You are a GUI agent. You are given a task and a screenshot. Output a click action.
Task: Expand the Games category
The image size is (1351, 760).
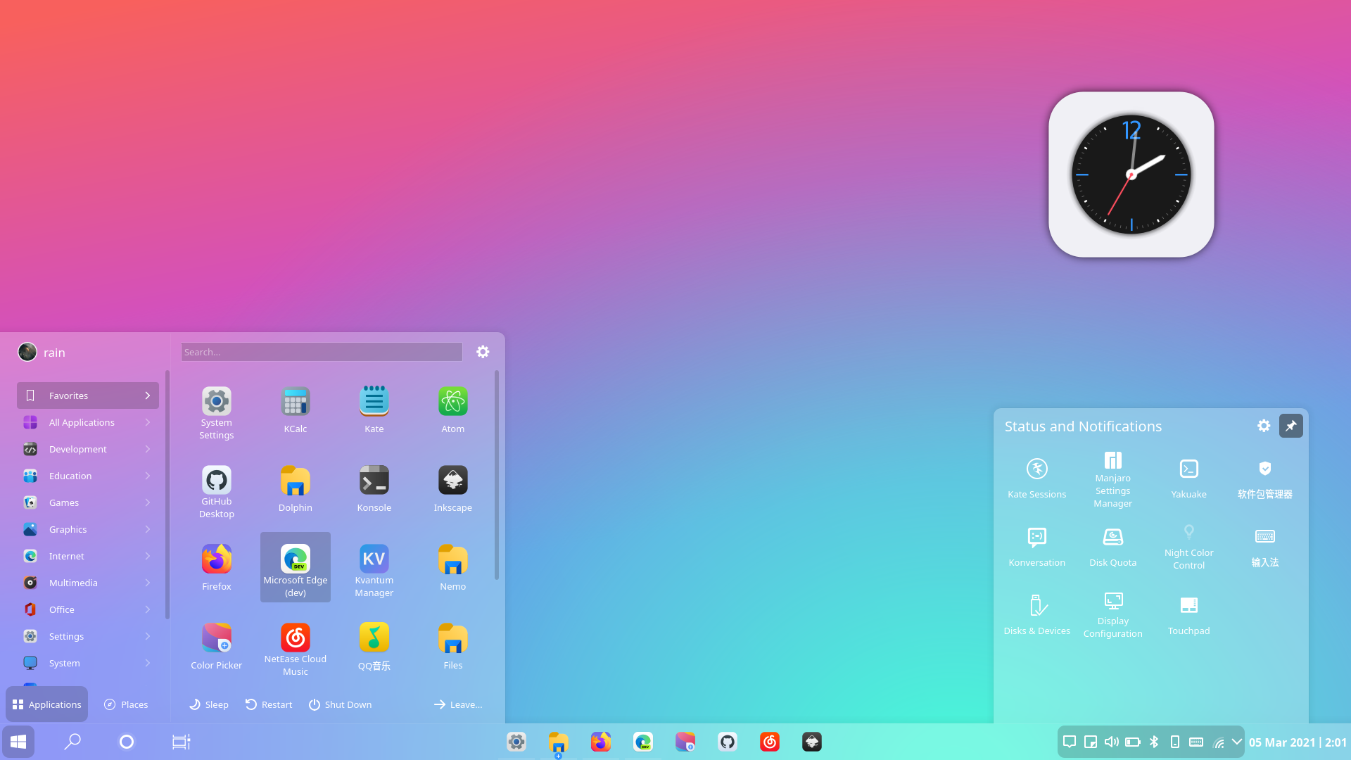click(x=88, y=502)
